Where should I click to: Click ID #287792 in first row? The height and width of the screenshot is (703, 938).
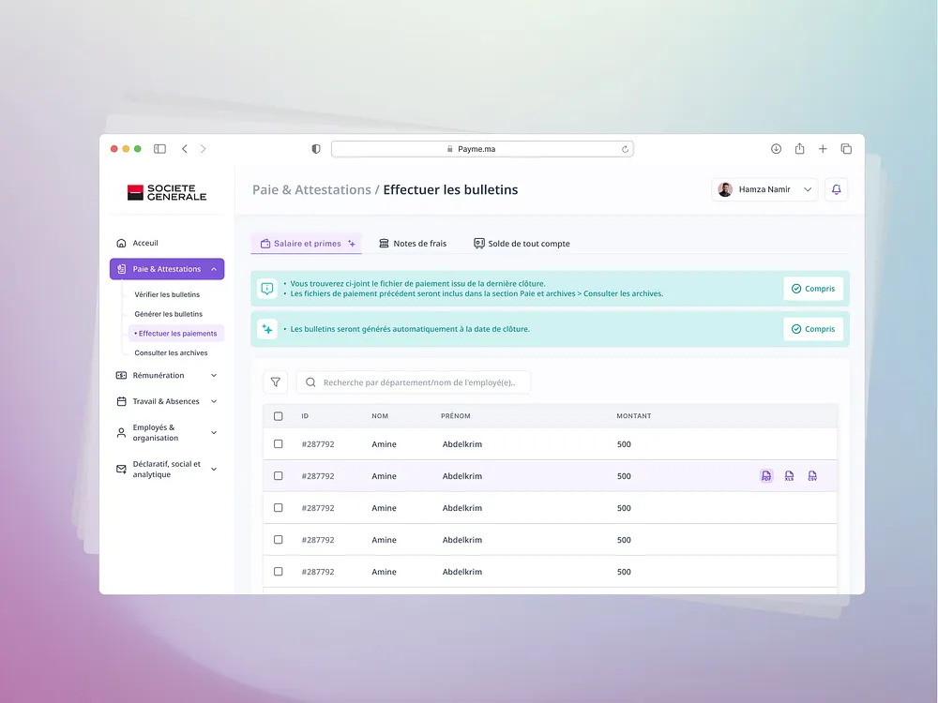pyautogui.click(x=318, y=444)
